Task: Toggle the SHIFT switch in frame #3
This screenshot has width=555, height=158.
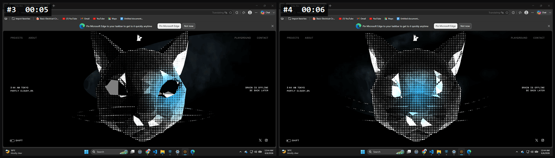Action: pyautogui.click(x=12, y=141)
